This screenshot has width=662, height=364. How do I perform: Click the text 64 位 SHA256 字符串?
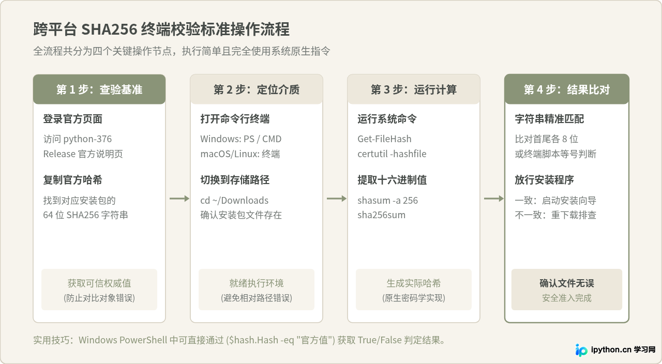(86, 215)
